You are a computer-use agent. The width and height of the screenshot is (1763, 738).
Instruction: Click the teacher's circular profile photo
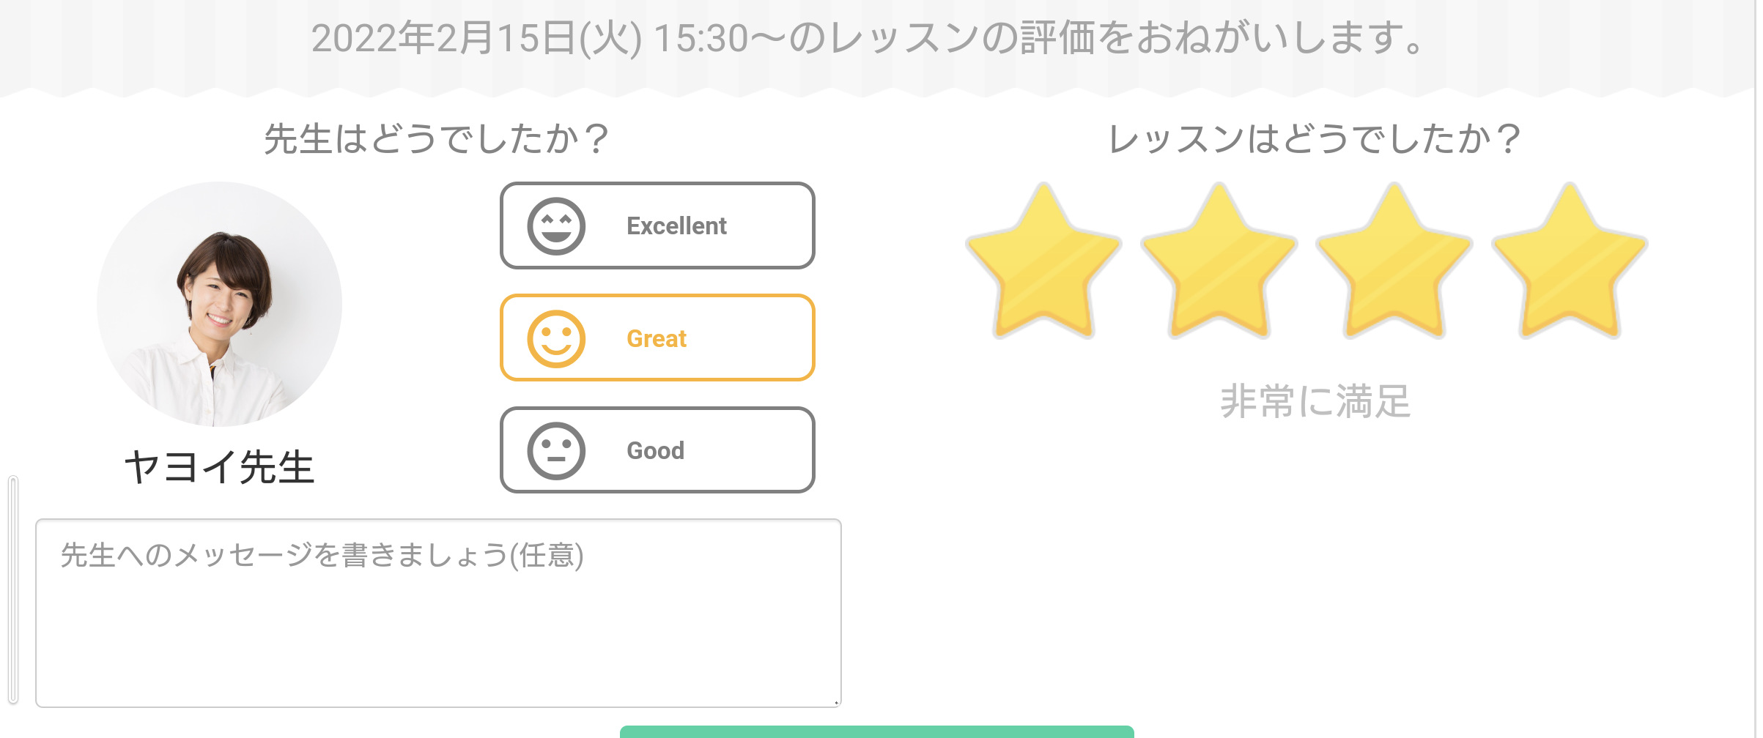click(219, 304)
